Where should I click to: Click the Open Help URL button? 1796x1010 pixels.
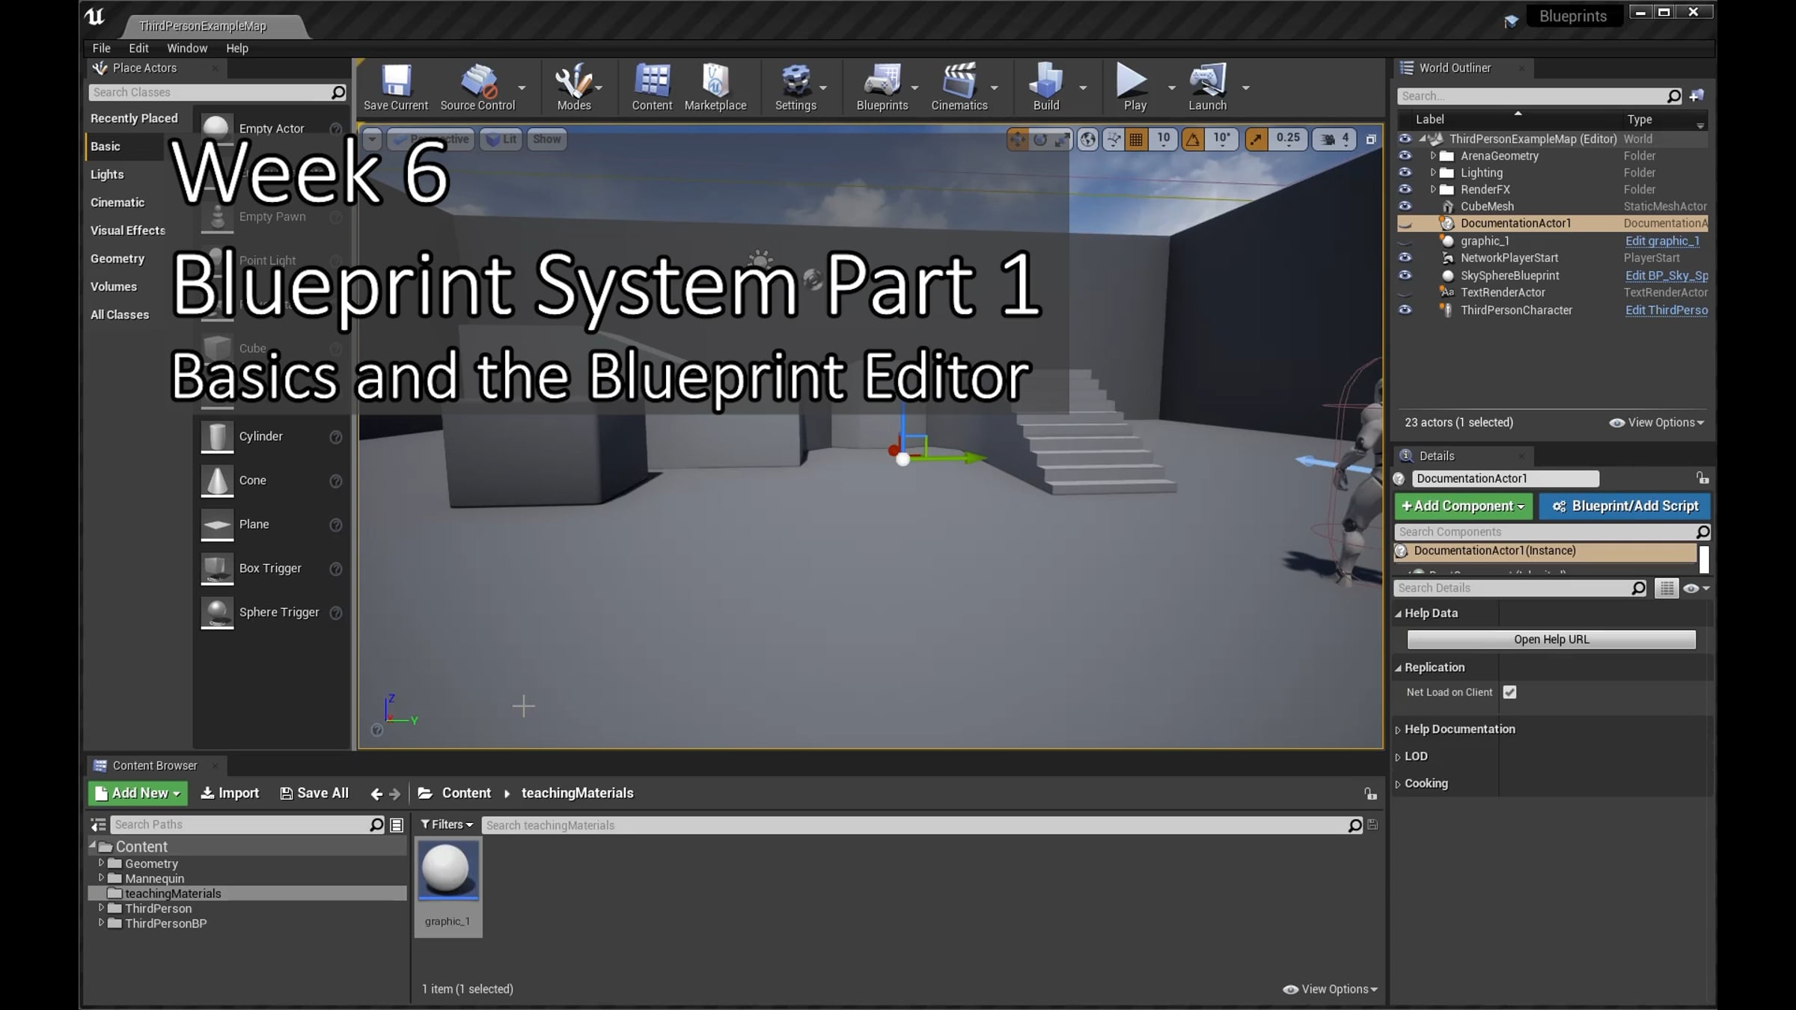coord(1551,640)
